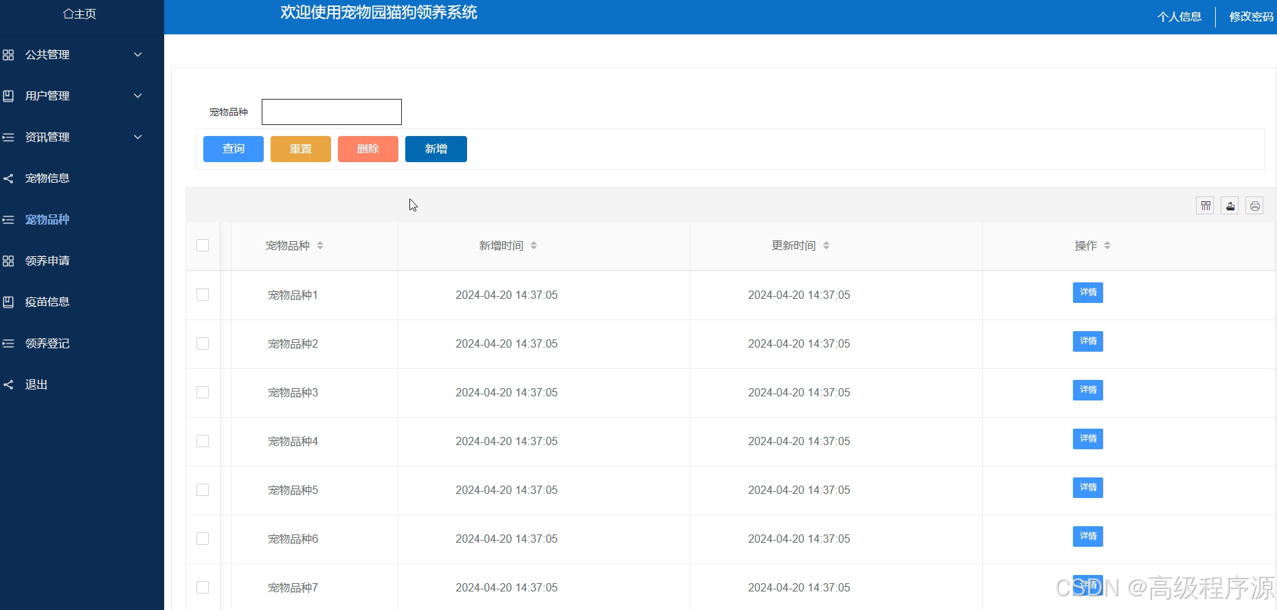Click 详情 button for 宠物品种5

[x=1088, y=488]
